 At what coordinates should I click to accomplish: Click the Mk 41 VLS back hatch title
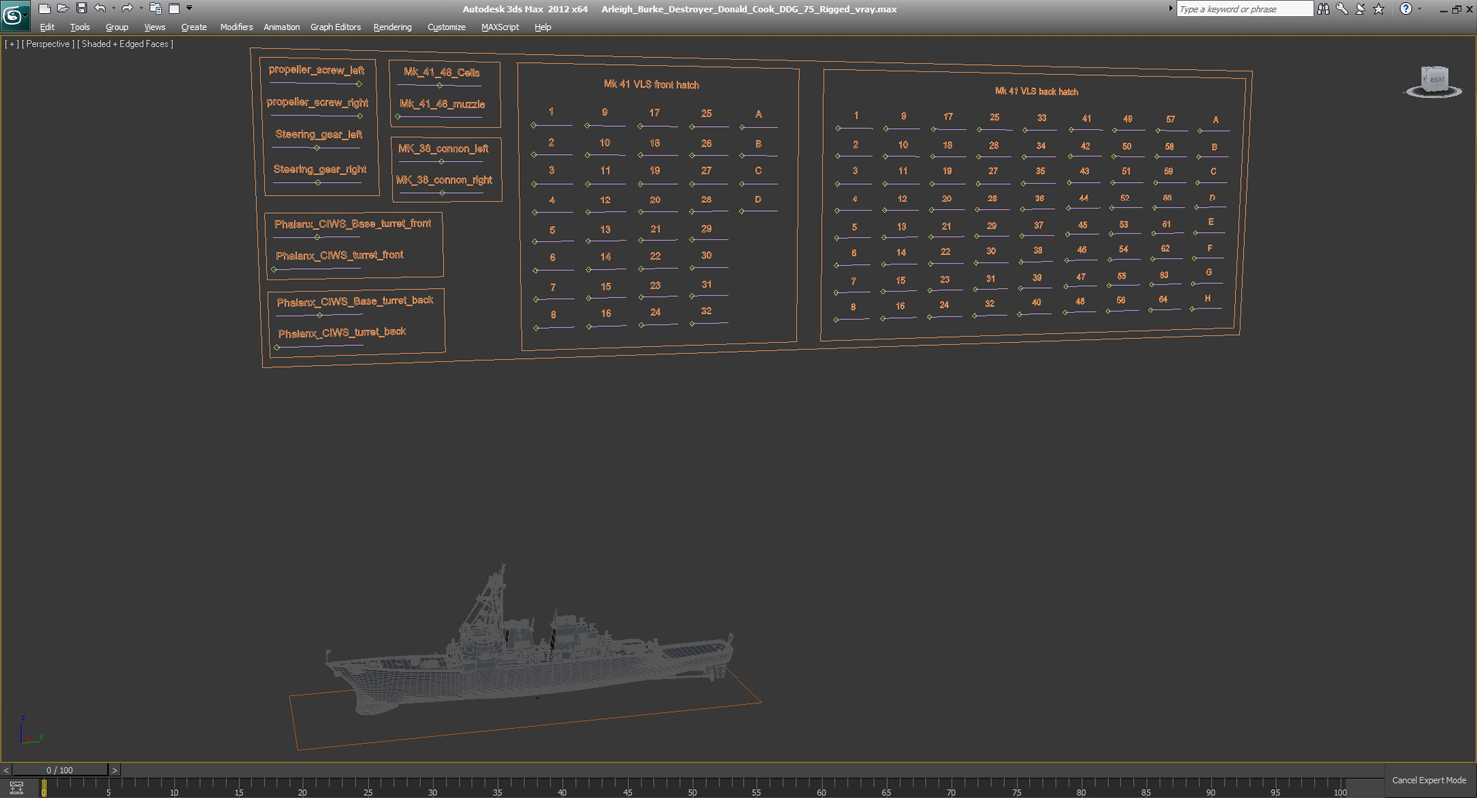[1036, 91]
